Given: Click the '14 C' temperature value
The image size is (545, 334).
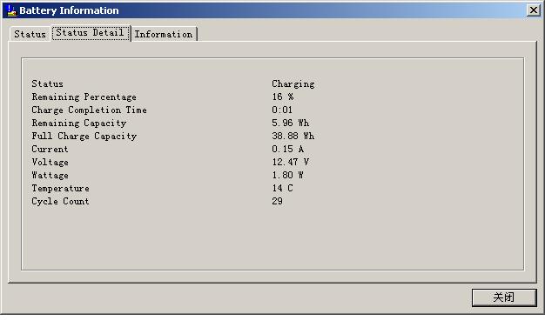Looking at the screenshot, I should pyautogui.click(x=282, y=188).
